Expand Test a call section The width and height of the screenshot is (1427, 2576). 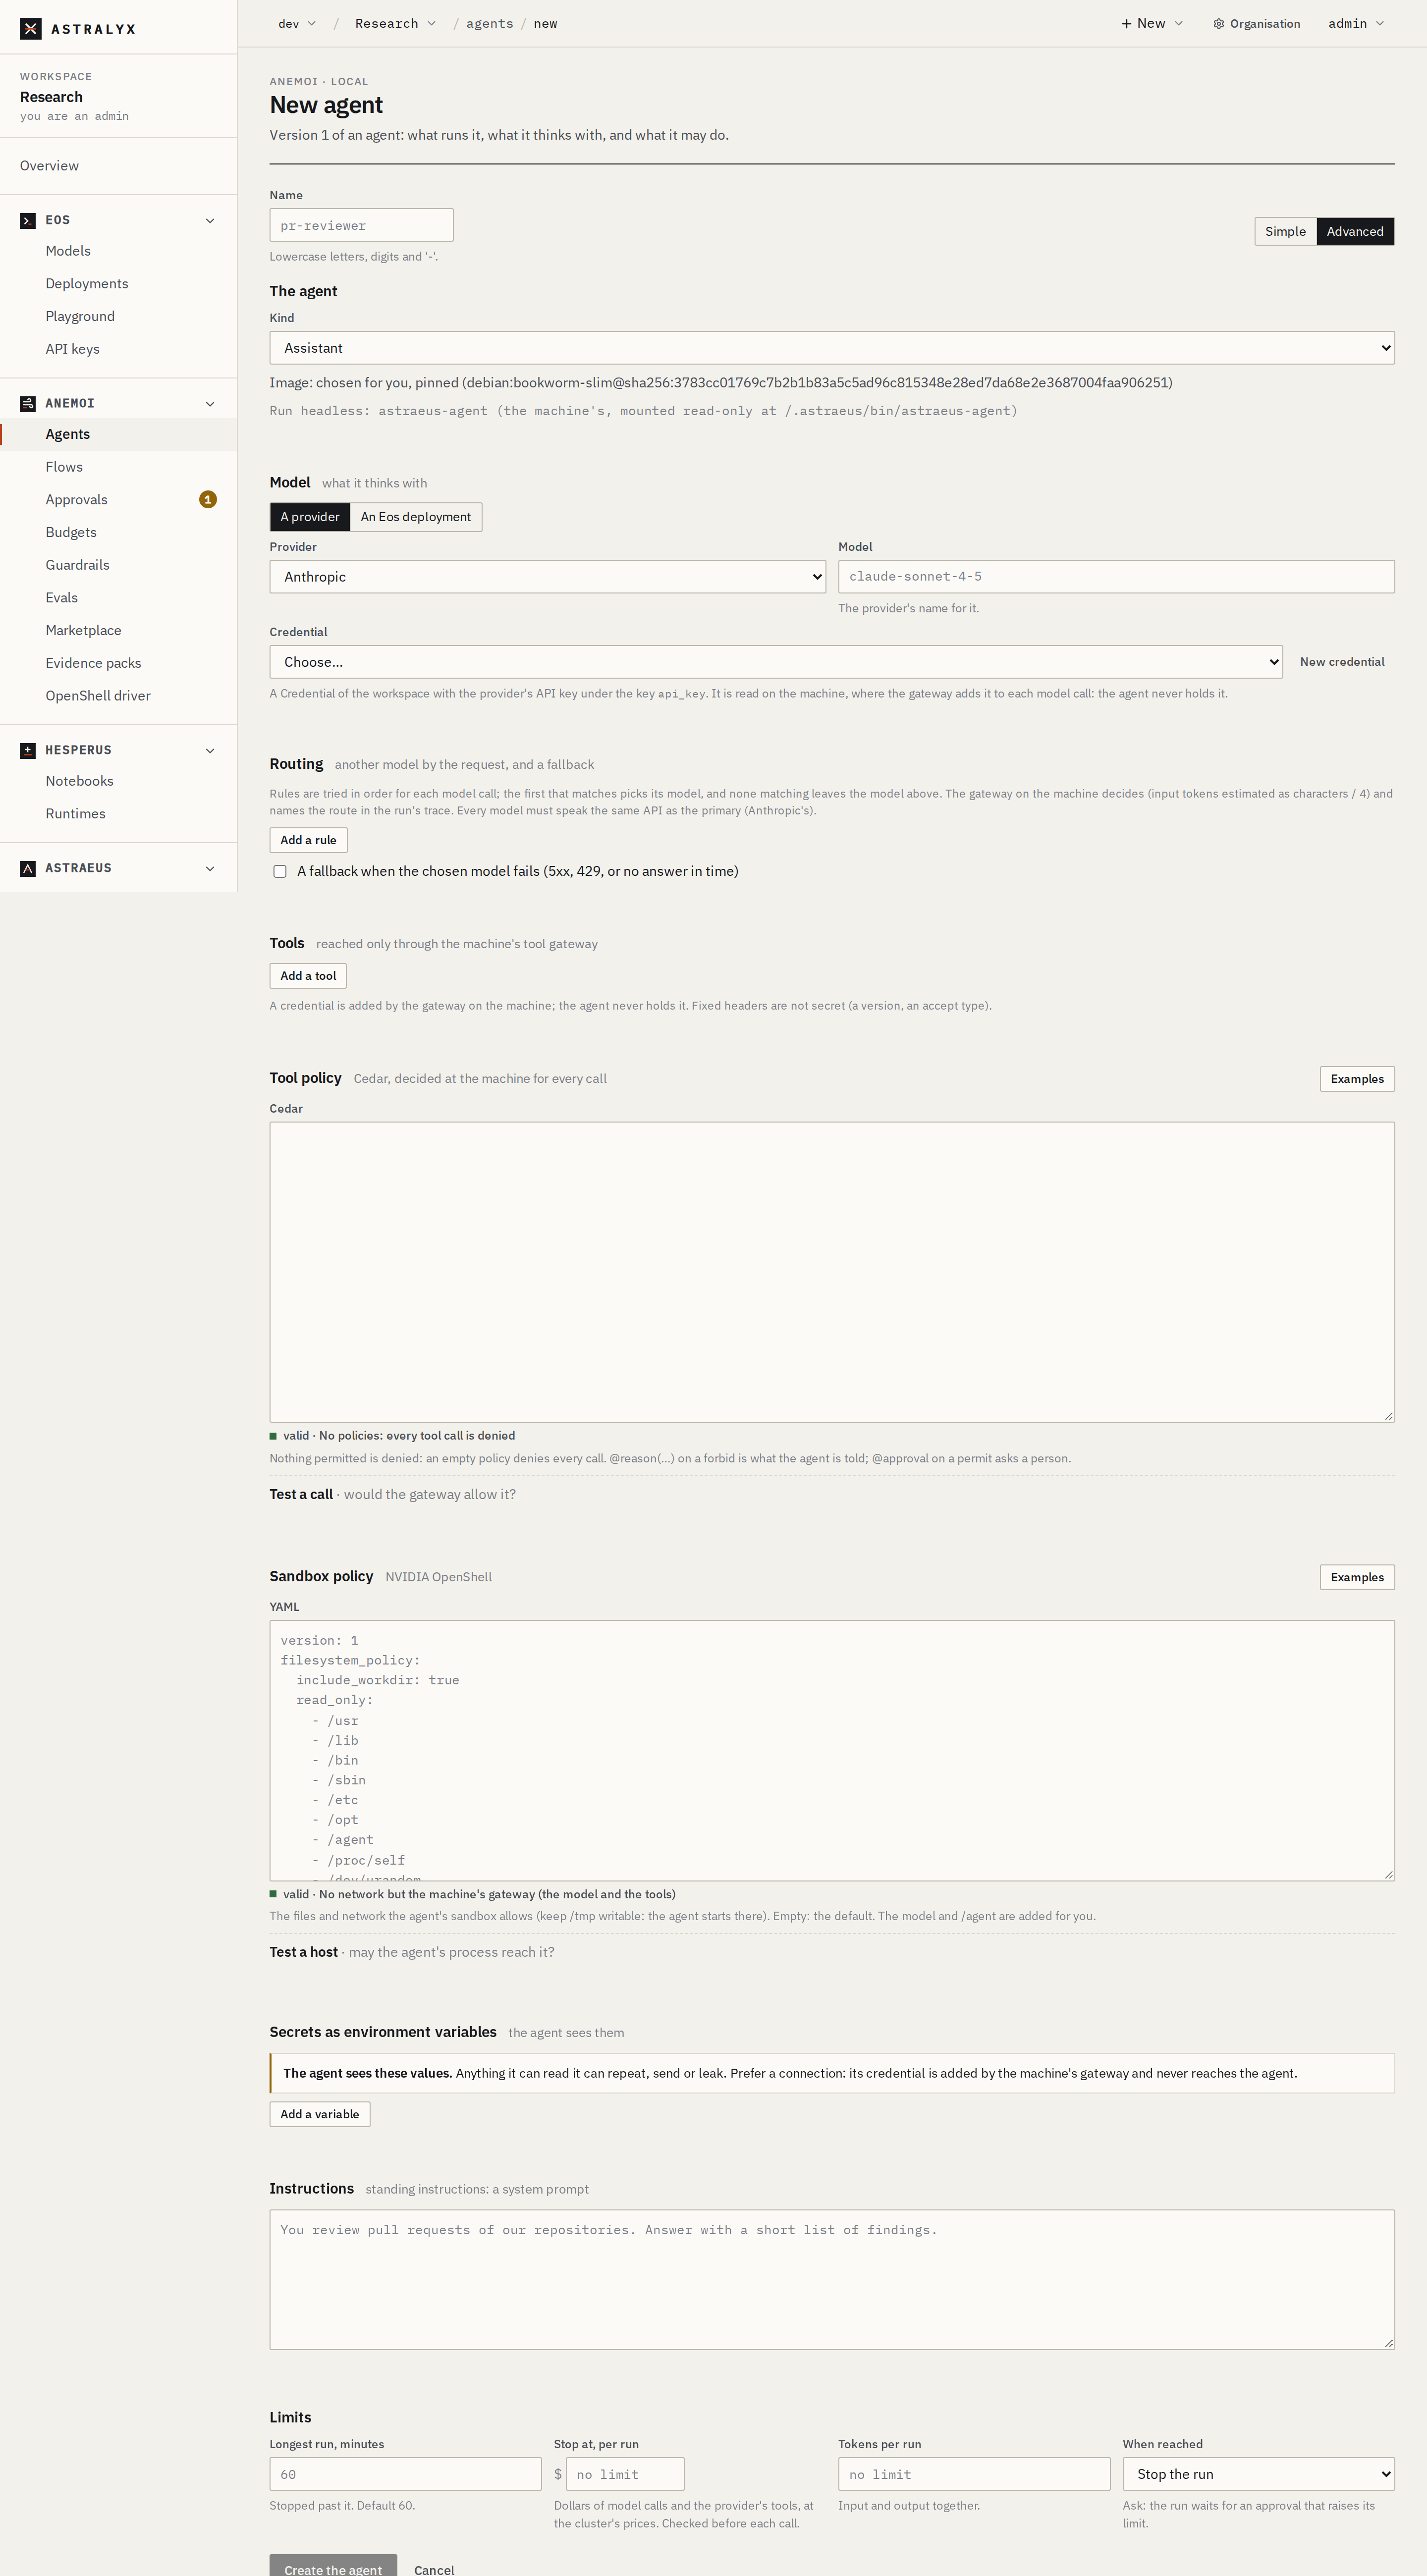click(392, 1494)
